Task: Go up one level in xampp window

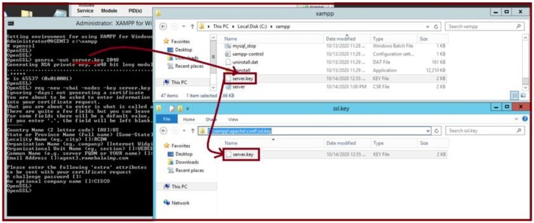Action: [193, 26]
